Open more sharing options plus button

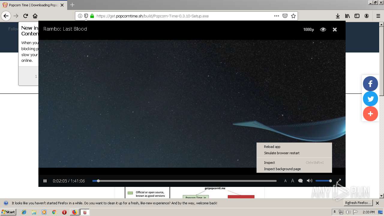click(x=370, y=114)
